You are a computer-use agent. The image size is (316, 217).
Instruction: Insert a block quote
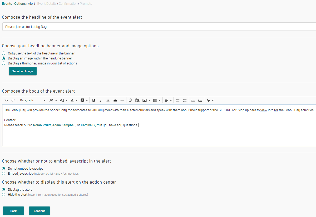pyautogui.click(x=115, y=100)
